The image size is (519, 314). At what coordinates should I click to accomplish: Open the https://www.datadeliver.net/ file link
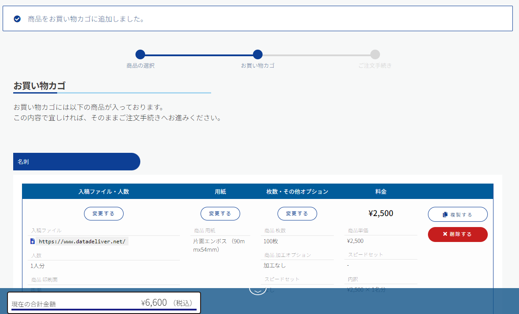(x=82, y=241)
